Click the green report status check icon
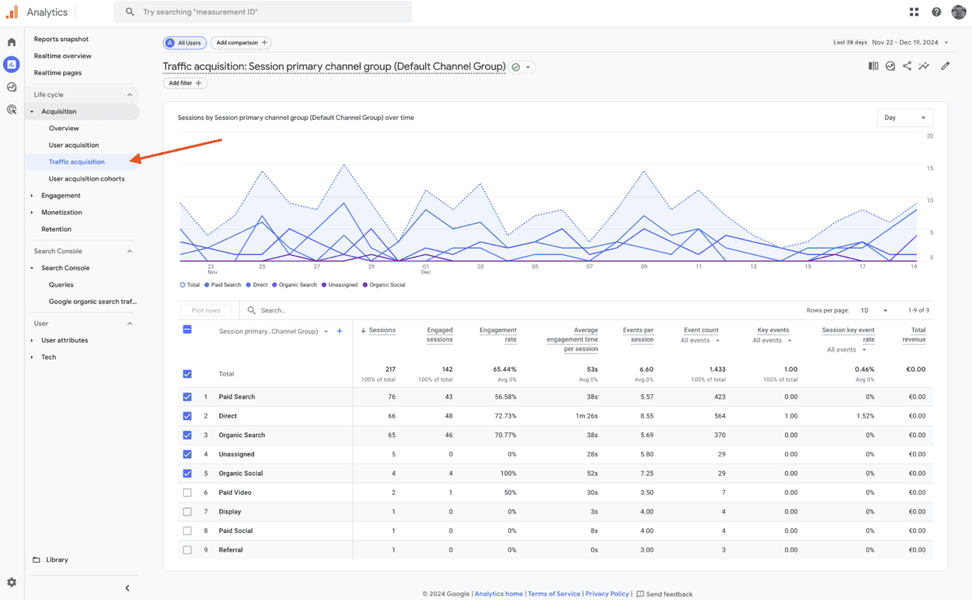This screenshot has height=600, width=972. pos(516,67)
